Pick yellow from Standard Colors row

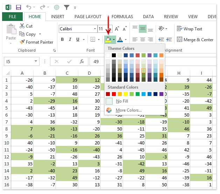coord(126,94)
